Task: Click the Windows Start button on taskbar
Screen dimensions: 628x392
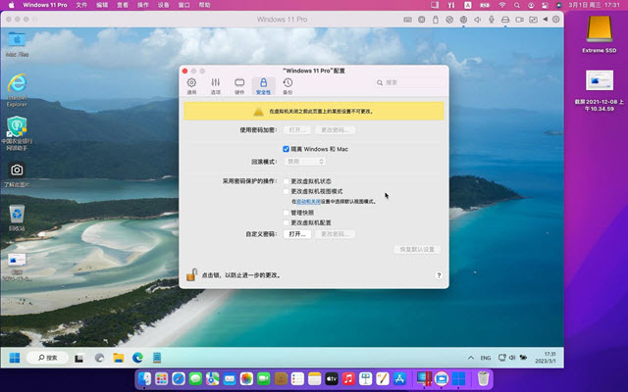Action: point(15,358)
